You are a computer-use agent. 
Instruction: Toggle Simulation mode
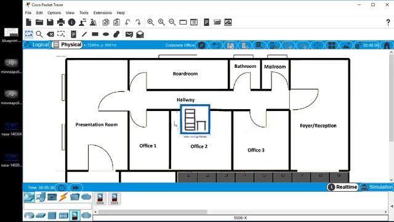(377, 187)
